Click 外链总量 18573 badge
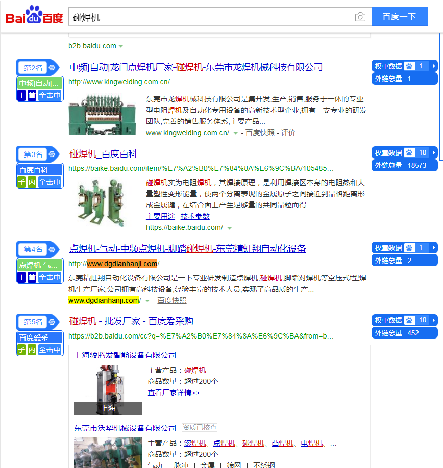 click(404, 165)
